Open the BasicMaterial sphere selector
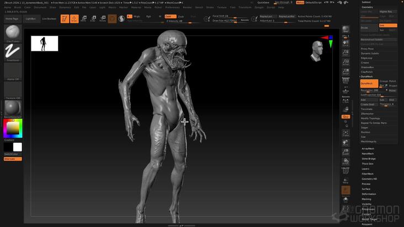The width and height of the screenshot is (404, 227). (13, 109)
